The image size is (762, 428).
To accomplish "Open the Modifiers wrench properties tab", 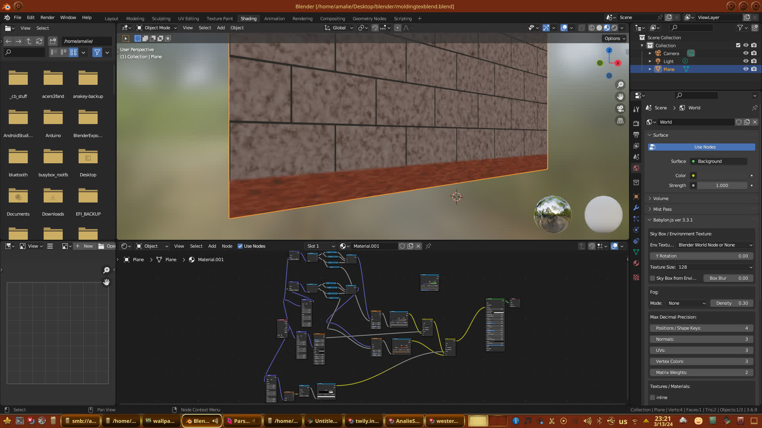I will (636, 208).
